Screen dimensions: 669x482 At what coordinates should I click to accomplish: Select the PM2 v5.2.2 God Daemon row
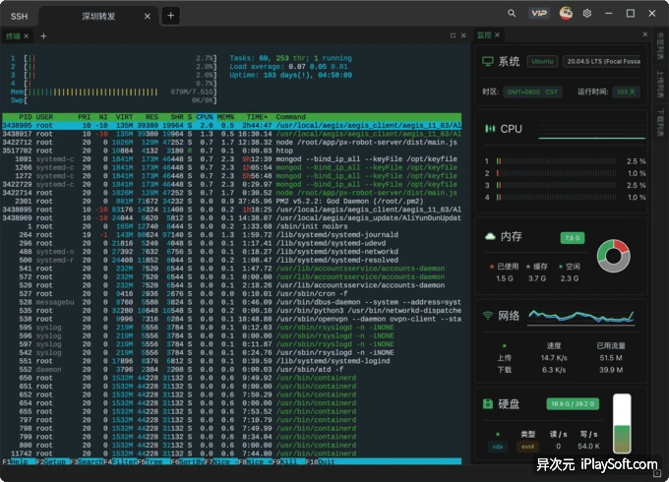click(x=231, y=201)
